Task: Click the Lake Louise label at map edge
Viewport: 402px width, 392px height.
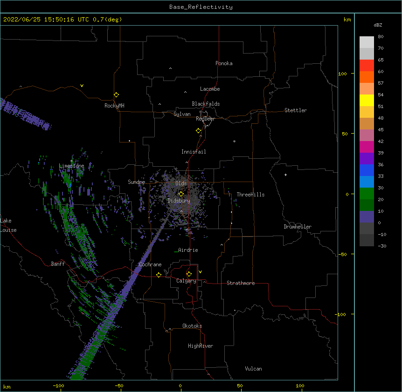Action: click(x=8, y=225)
